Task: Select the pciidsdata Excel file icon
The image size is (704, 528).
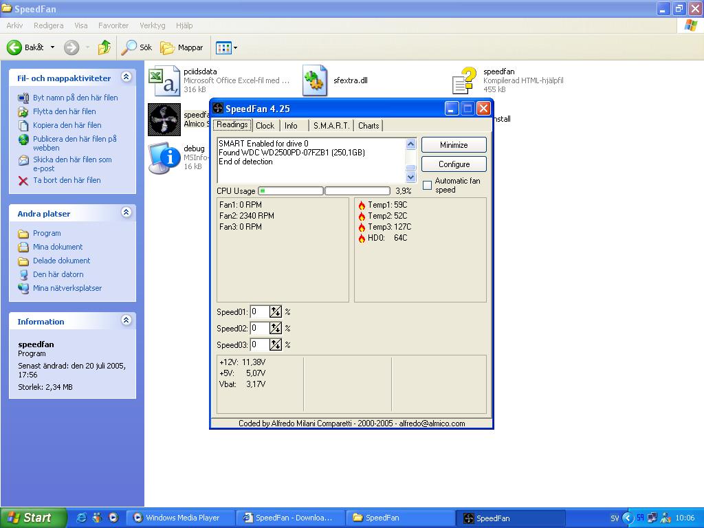Action: (164, 80)
